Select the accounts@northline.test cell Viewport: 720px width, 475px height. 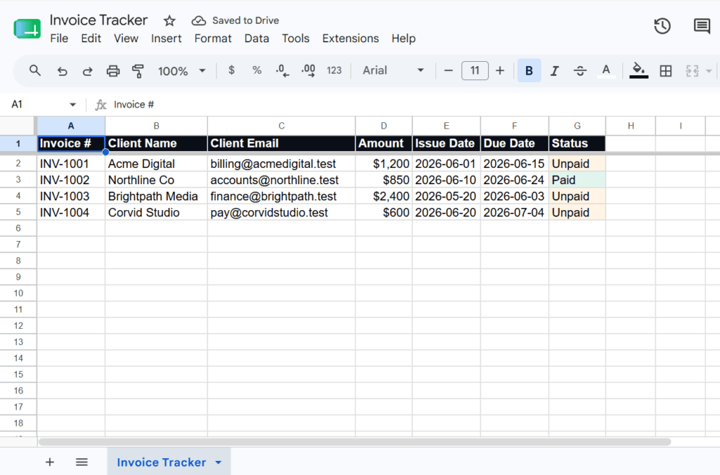[281, 180]
